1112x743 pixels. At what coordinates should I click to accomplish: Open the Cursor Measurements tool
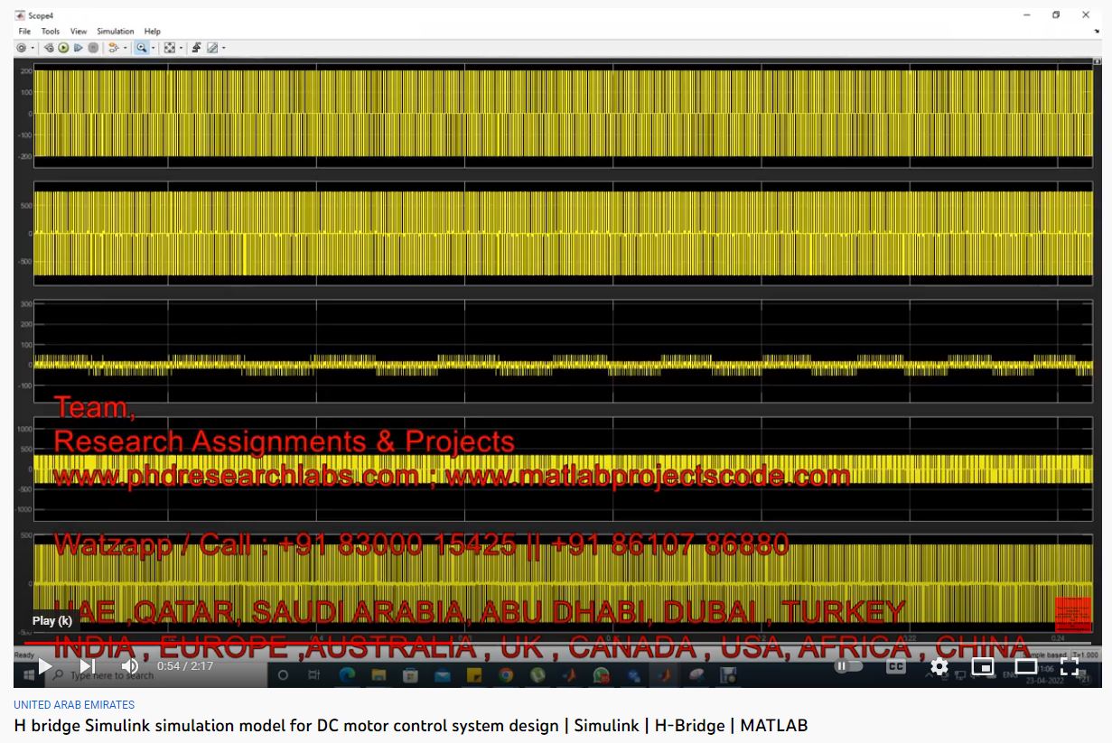click(212, 48)
